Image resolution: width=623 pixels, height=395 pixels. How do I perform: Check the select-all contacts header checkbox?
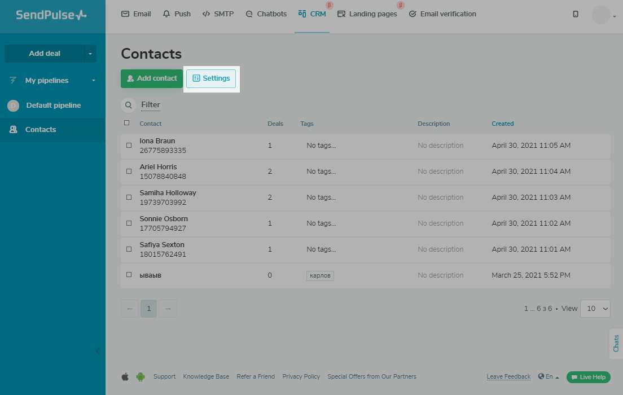pyautogui.click(x=126, y=123)
